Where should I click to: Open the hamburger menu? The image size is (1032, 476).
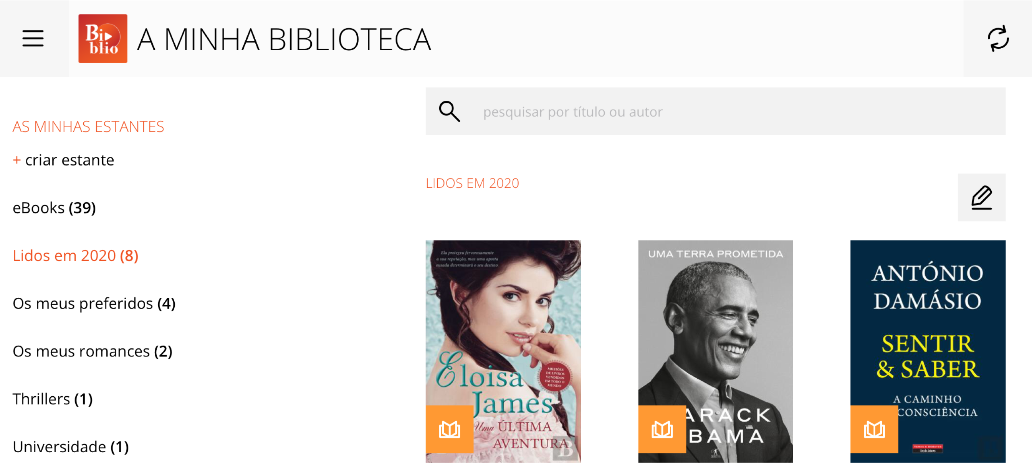point(33,38)
